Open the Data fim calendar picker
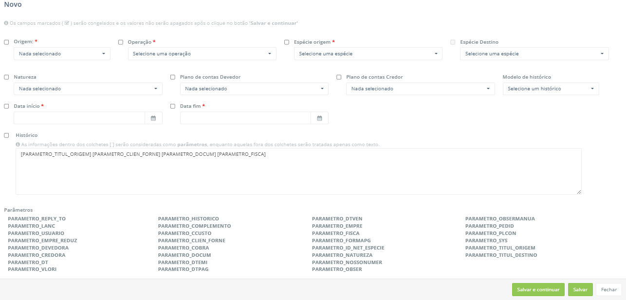Screen dimensions: 626x300 coord(319,118)
